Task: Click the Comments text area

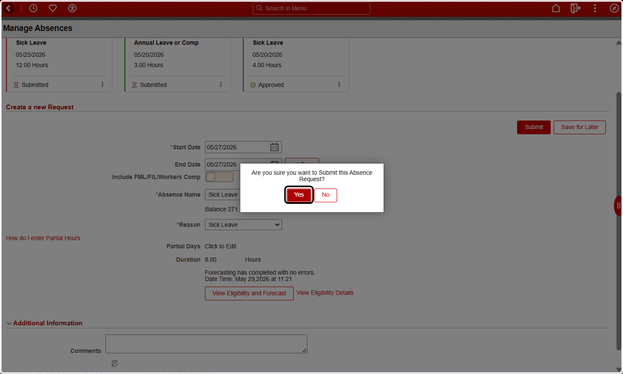Action: coord(206,344)
